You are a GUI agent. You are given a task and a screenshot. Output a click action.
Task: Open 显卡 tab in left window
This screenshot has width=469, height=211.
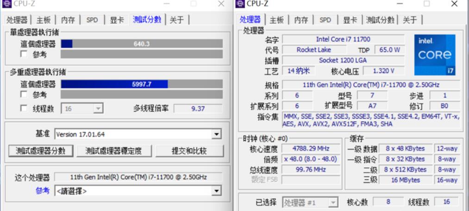click(117, 20)
